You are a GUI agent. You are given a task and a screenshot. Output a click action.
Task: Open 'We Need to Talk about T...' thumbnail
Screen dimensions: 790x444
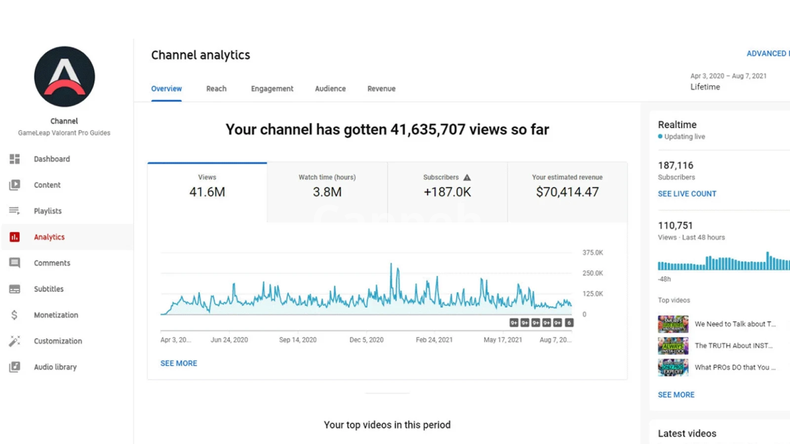pyautogui.click(x=673, y=324)
